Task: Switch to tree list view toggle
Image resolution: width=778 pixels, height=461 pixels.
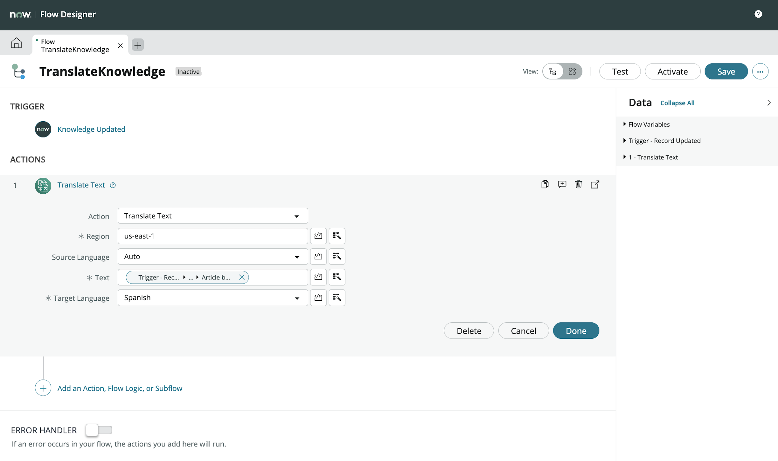Action: pos(553,71)
